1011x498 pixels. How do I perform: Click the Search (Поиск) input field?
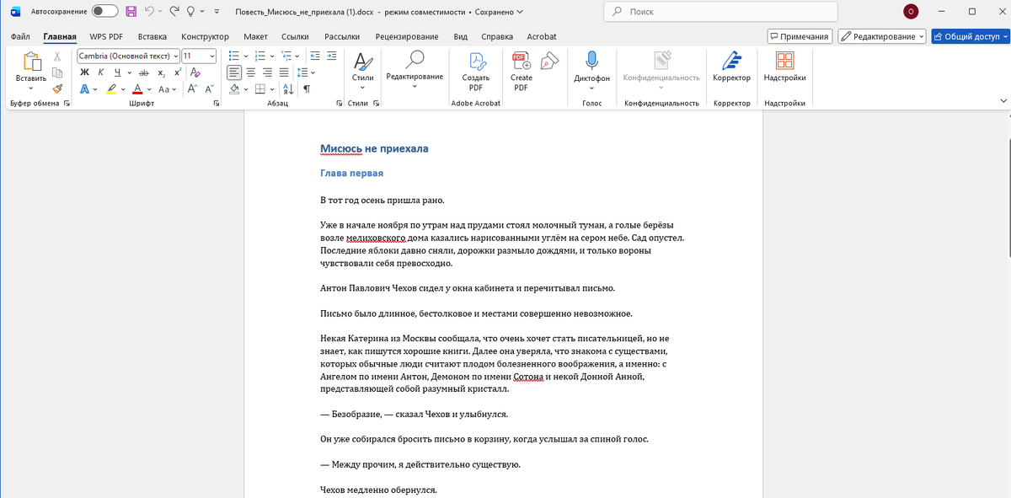click(x=720, y=12)
